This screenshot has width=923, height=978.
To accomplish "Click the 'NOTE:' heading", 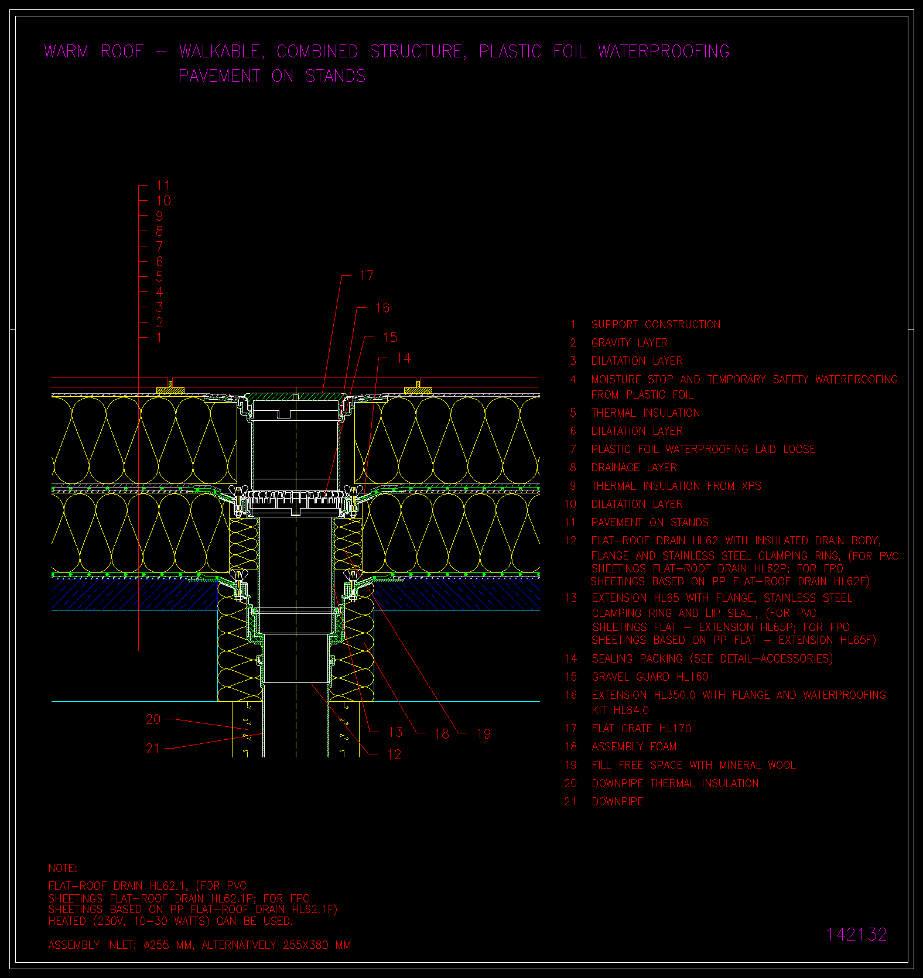I will pos(63,869).
